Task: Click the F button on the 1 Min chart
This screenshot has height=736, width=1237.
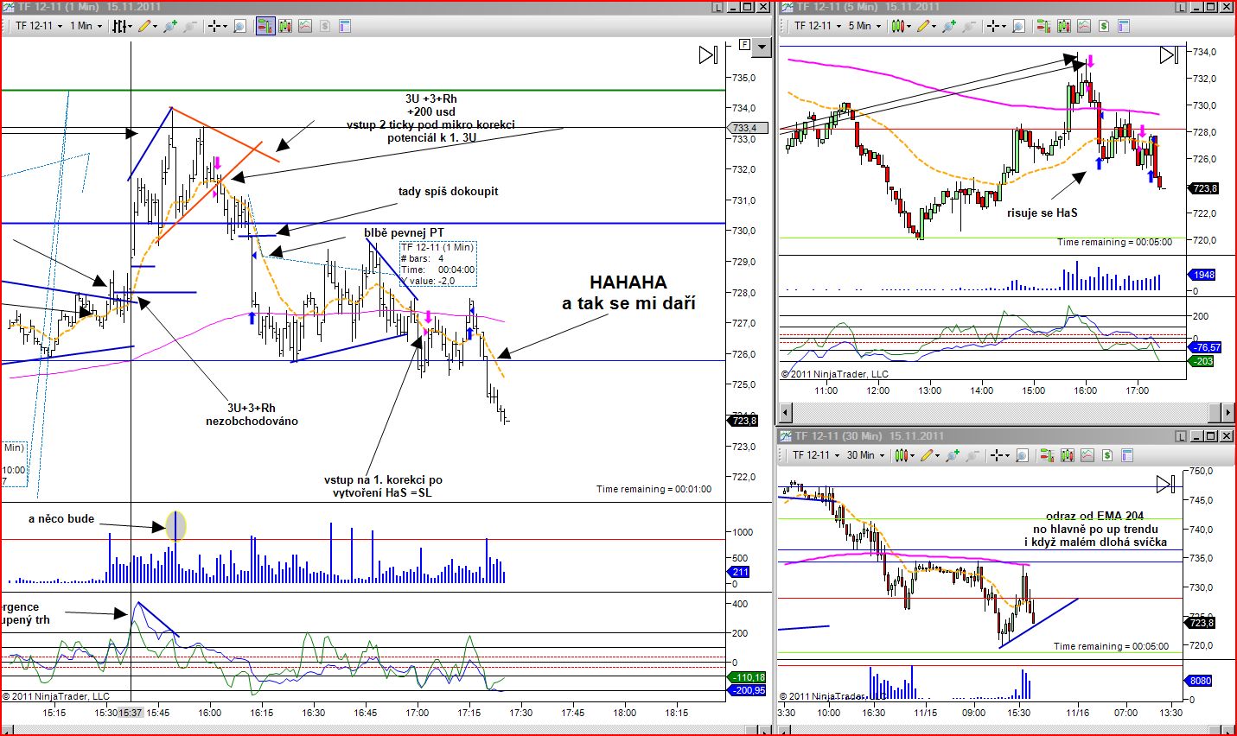Action: 744,44
